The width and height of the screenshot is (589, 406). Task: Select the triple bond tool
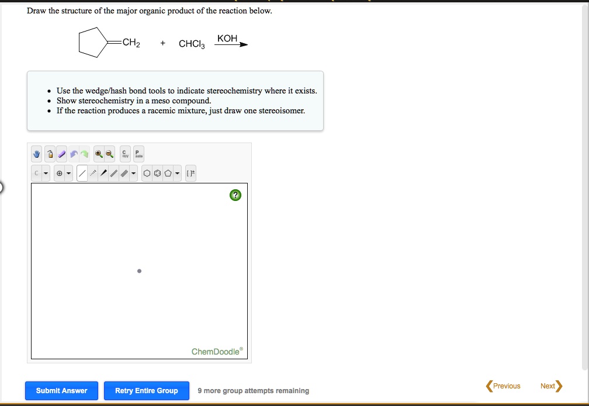click(x=124, y=173)
